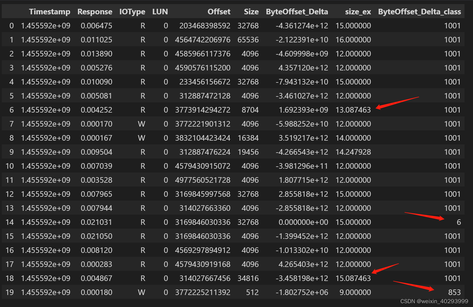Click response value 0.000170
The image size is (473, 307).
tap(97, 124)
